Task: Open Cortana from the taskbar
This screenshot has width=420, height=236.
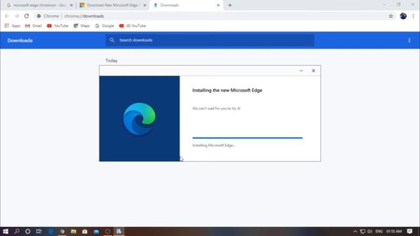Action: [x=28, y=231]
